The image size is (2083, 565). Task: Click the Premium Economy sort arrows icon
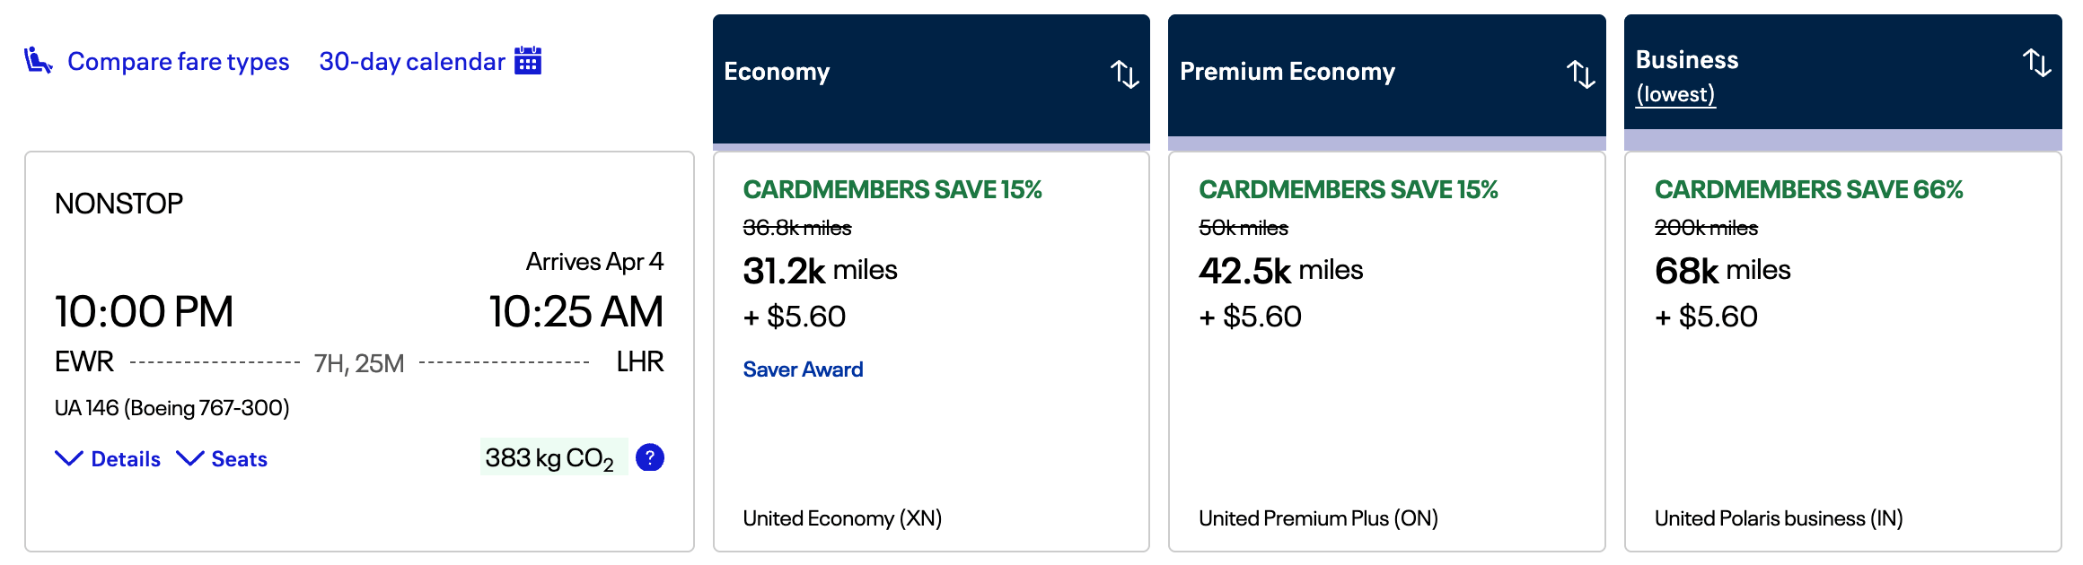[1580, 74]
